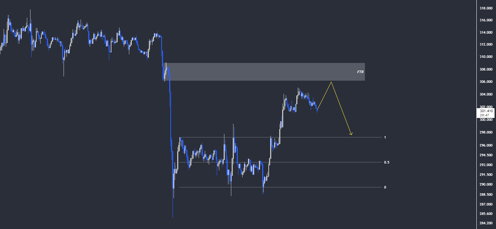Click the 298.000 price axis label

486,132
